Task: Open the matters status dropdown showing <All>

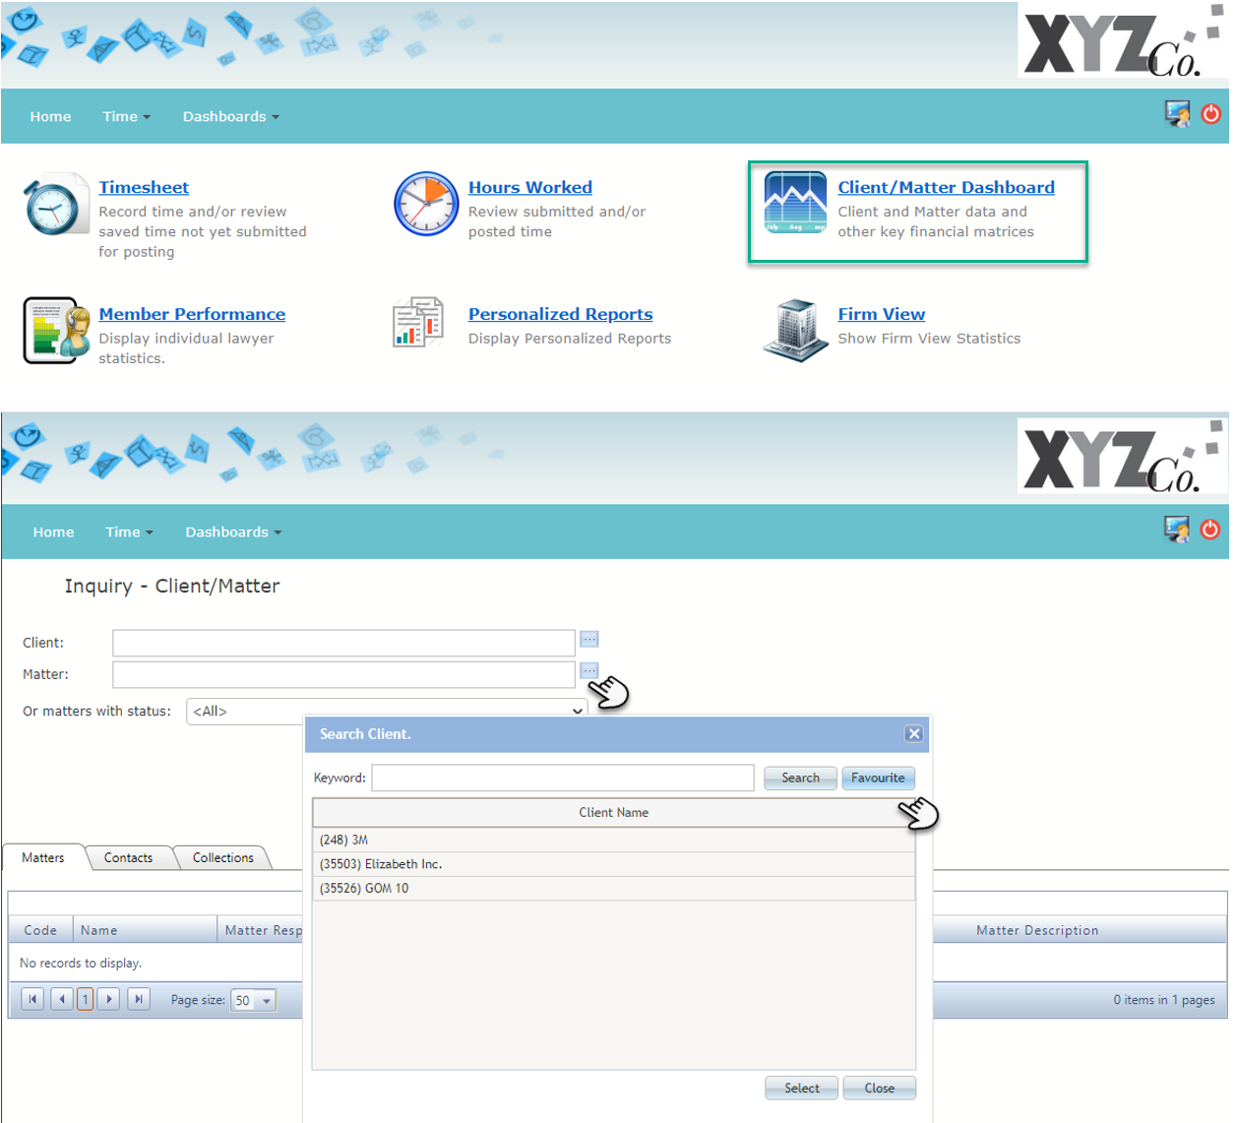Action: point(387,711)
